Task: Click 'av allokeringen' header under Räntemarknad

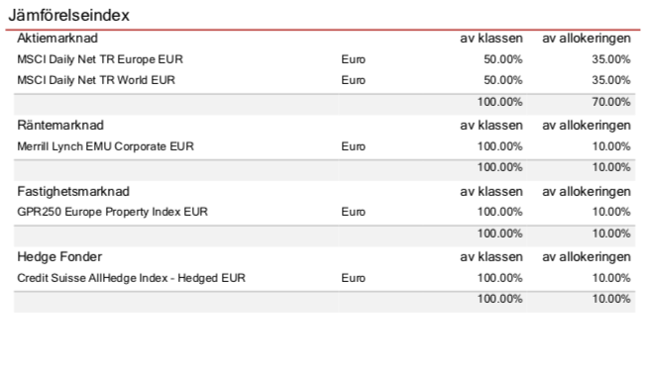Action: pyautogui.click(x=587, y=126)
